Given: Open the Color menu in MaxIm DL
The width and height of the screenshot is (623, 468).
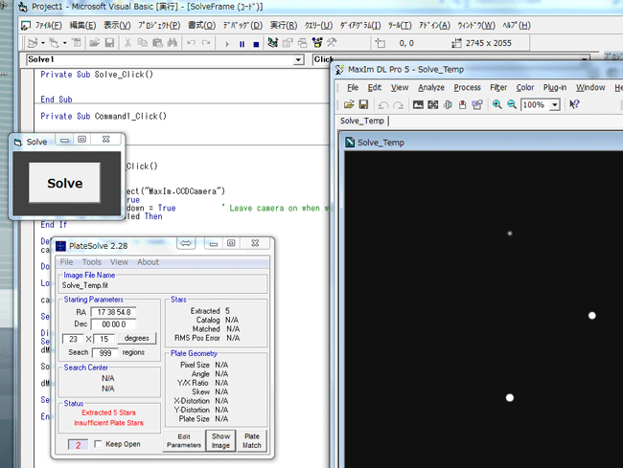Looking at the screenshot, I should 525,88.
